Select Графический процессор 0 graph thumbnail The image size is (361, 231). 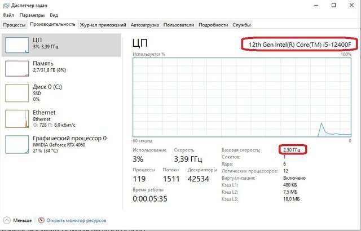(x=16, y=143)
